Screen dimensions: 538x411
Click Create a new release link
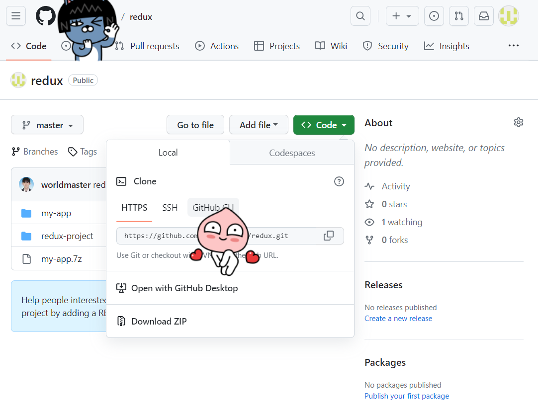398,319
